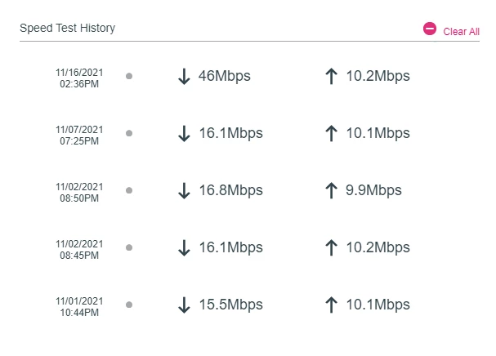Image resolution: width=496 pixels, height=356 pixels.
Task: Click the Speed Test History heading
Action: (68, 29)
